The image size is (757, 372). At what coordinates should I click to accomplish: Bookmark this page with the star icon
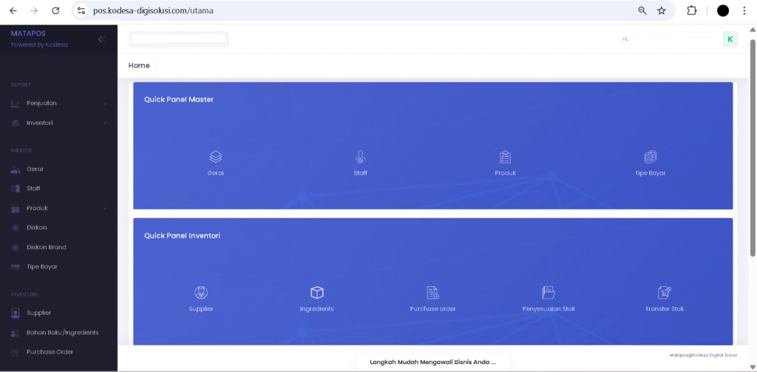[662, 10]
